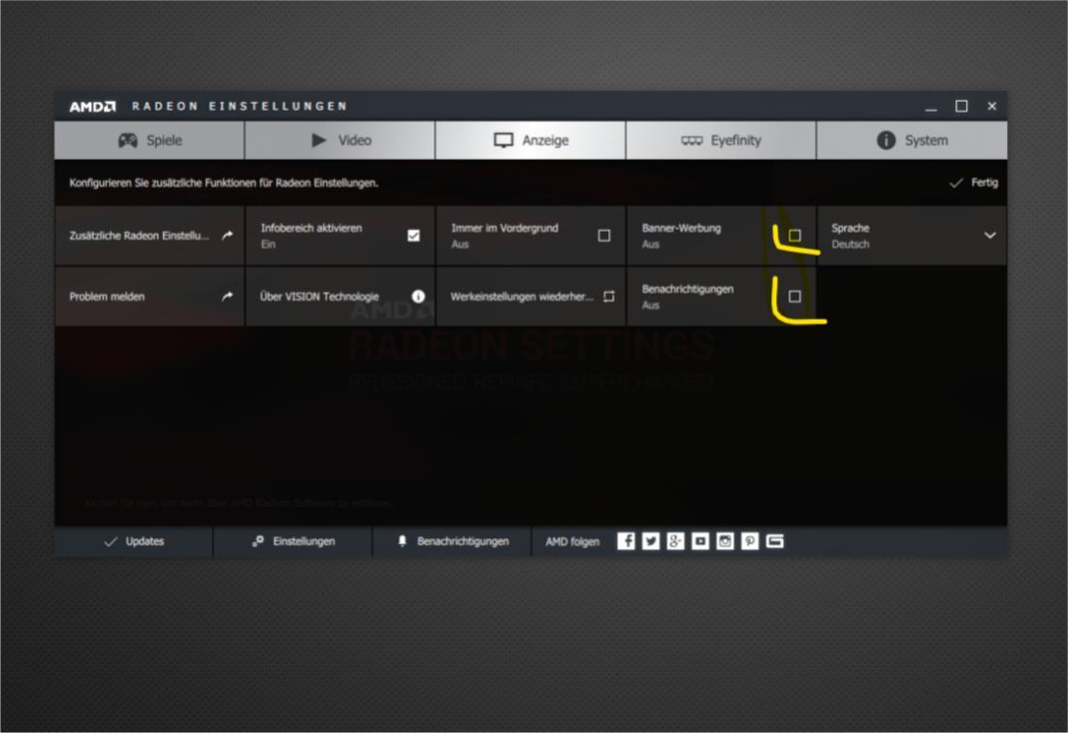Enable the Benachrichtigungen checkbox in settings tile
Viewport: 1068px width, 733px height.
[794, 297]
